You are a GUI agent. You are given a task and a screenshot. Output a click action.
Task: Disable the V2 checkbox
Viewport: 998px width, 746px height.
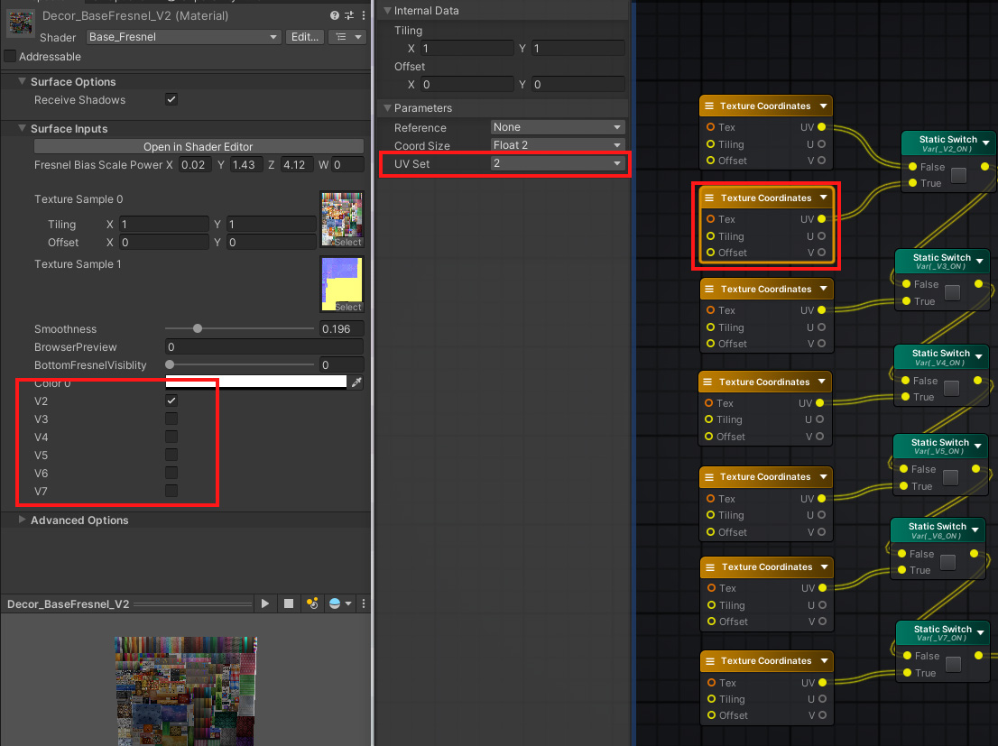(171, 401)
